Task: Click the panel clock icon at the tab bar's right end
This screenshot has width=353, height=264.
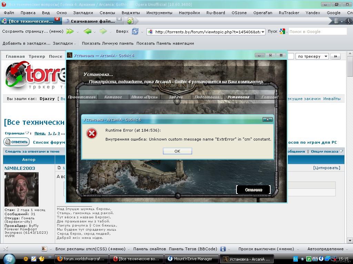Action: click(x=349, y=21)
